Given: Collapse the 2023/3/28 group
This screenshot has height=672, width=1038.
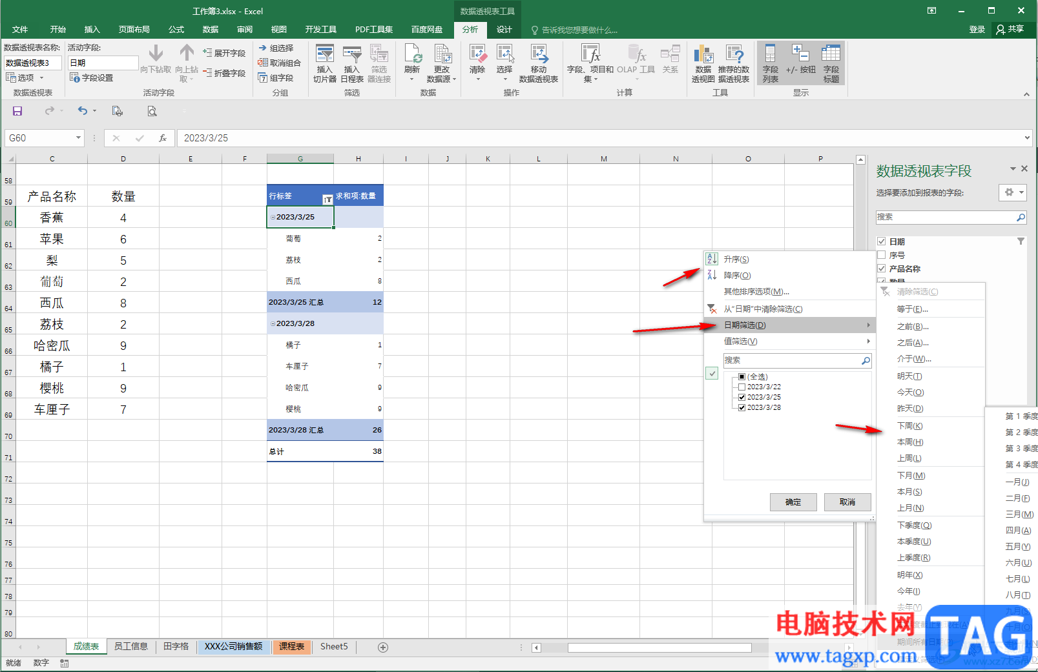Looking at the screenshot, I should [273, 323].
